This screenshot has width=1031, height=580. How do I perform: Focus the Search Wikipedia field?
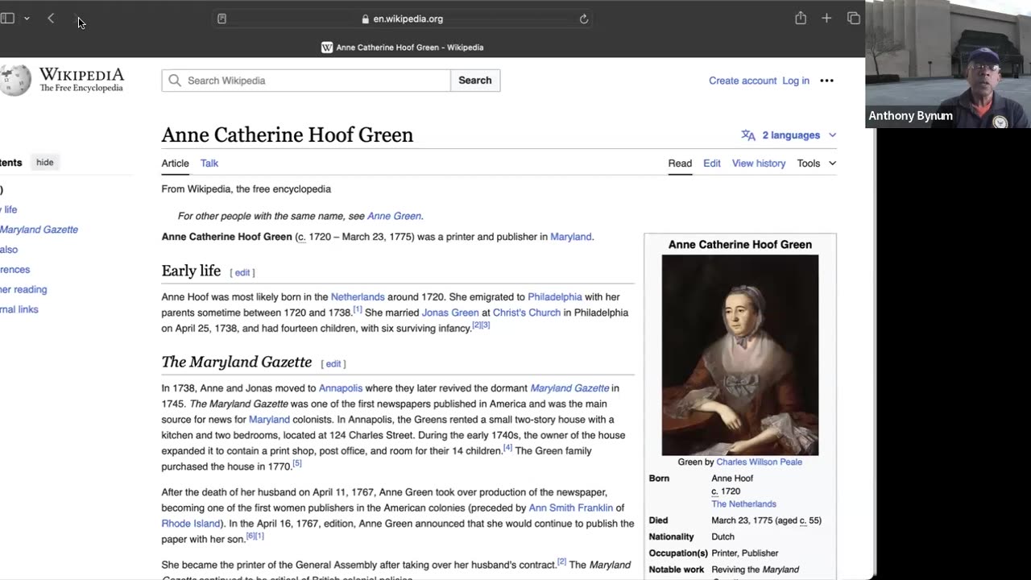coord(306,81)
